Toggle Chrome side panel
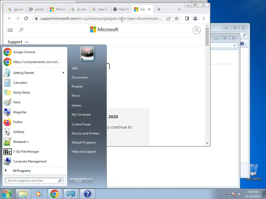The image size is (266, 199). click(187, 18)
